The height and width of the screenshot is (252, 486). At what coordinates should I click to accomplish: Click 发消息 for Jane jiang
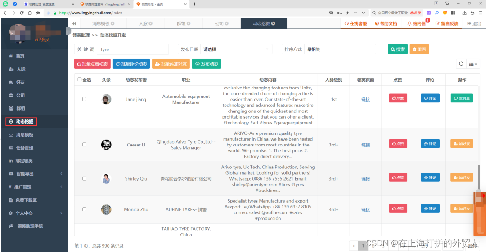click(462, 98)
